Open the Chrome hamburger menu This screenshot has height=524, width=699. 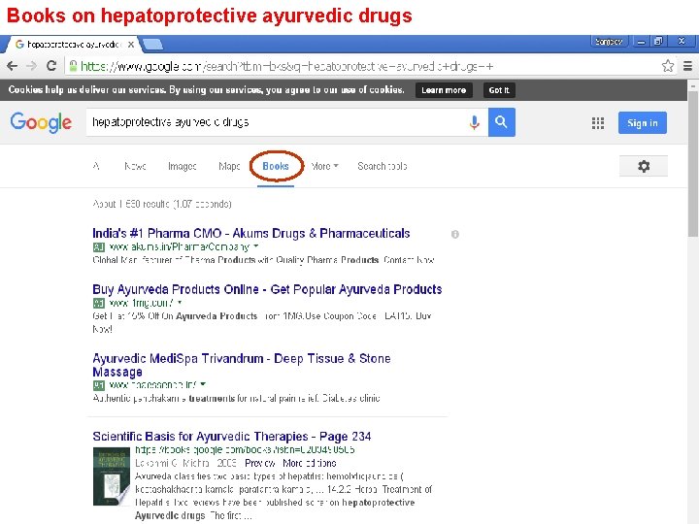click(x=687, y=66)
